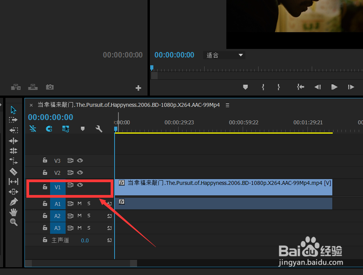Select the sequence tab 当幸福来敲门
The image size is (363, 275).
129,105
